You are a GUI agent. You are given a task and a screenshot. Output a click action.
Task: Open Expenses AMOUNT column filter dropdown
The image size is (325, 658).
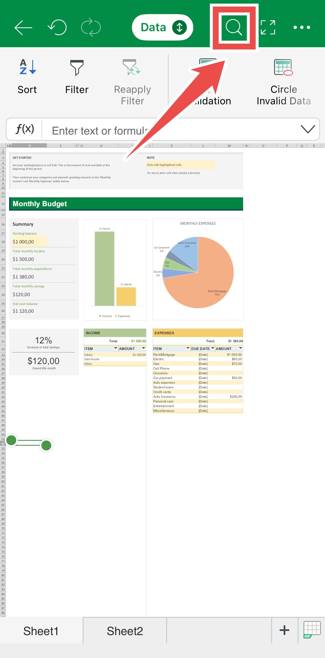[x=240, y=348]
